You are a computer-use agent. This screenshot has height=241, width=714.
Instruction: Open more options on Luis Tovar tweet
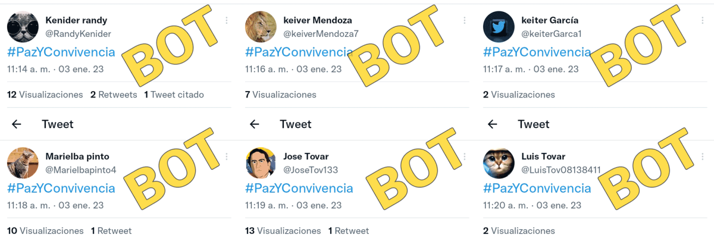703,157
